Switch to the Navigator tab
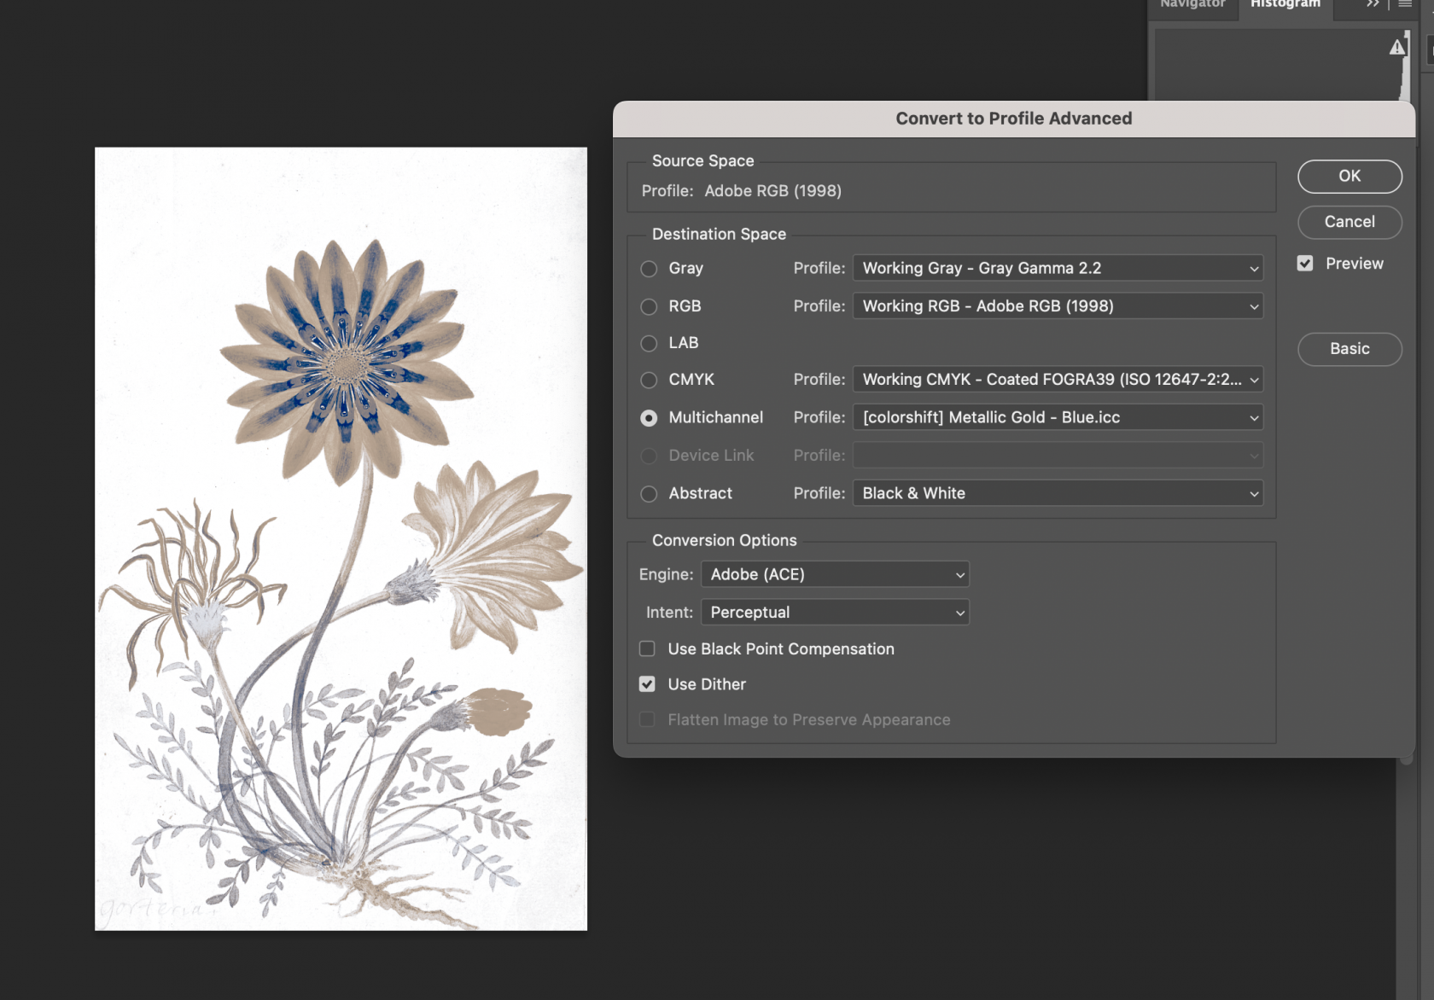The image size is (1434, 1000). tap(1192, 5)
